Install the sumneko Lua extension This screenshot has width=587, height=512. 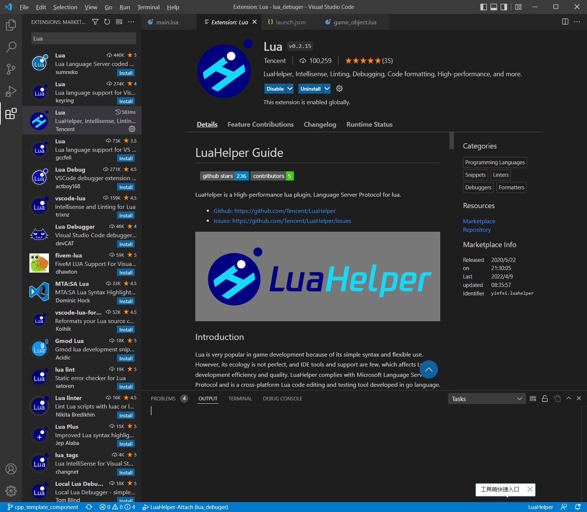[x=126, y=73]
